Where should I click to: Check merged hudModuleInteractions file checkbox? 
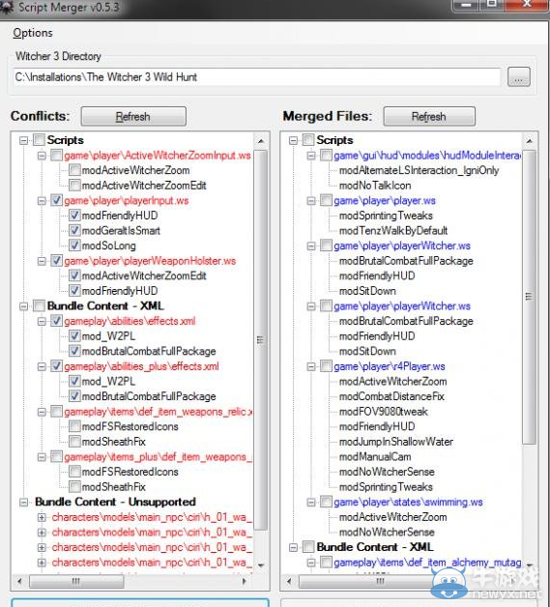tap(326, 156)
